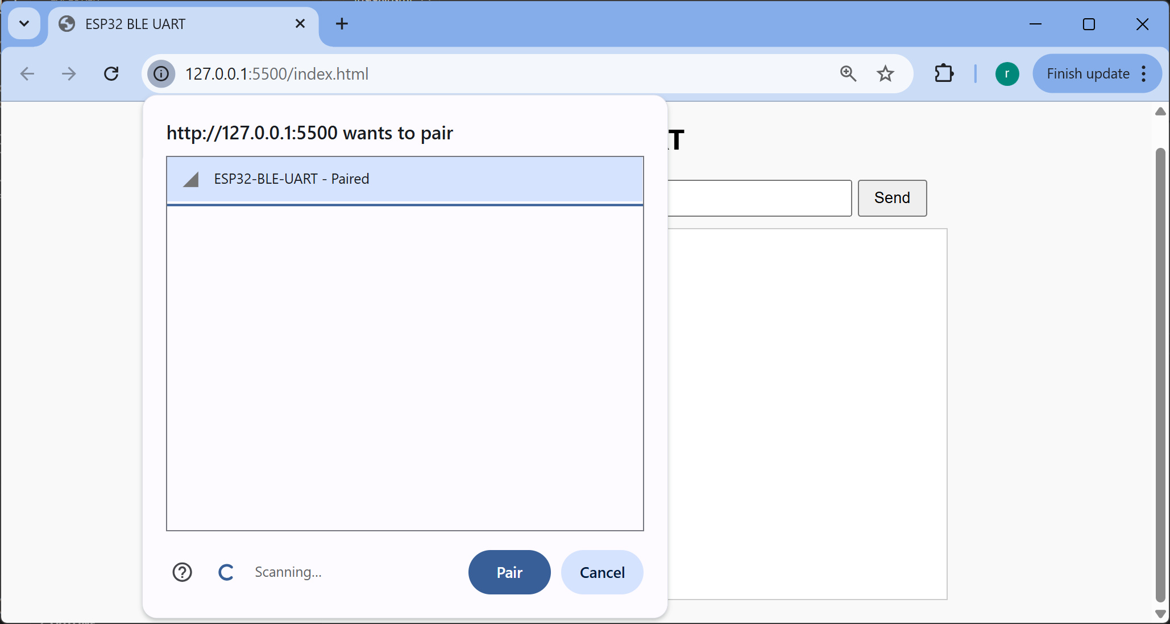
Task: Click the forward navigation arrow
Action: pos(69,74)
